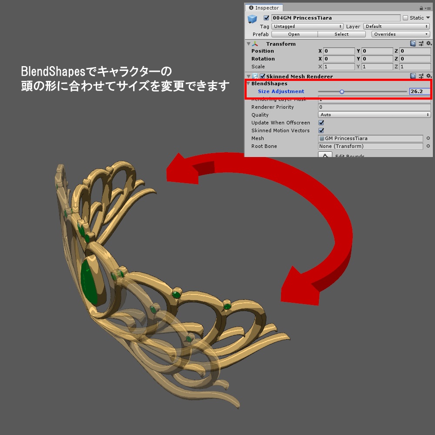The image size is (435, 435).
Task: Click the Skinned Motion Vectors label
Action: [281, 130]
